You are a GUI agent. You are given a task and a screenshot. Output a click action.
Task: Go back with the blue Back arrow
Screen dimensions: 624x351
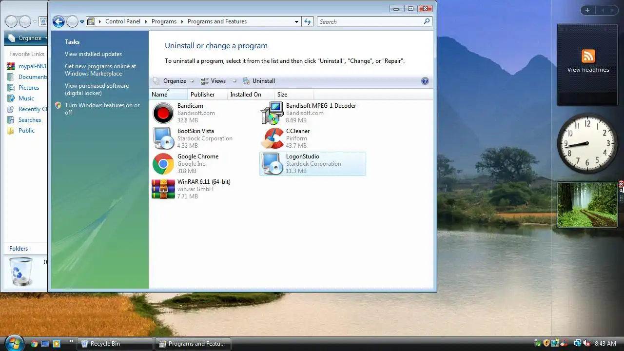tap(58, 21)
